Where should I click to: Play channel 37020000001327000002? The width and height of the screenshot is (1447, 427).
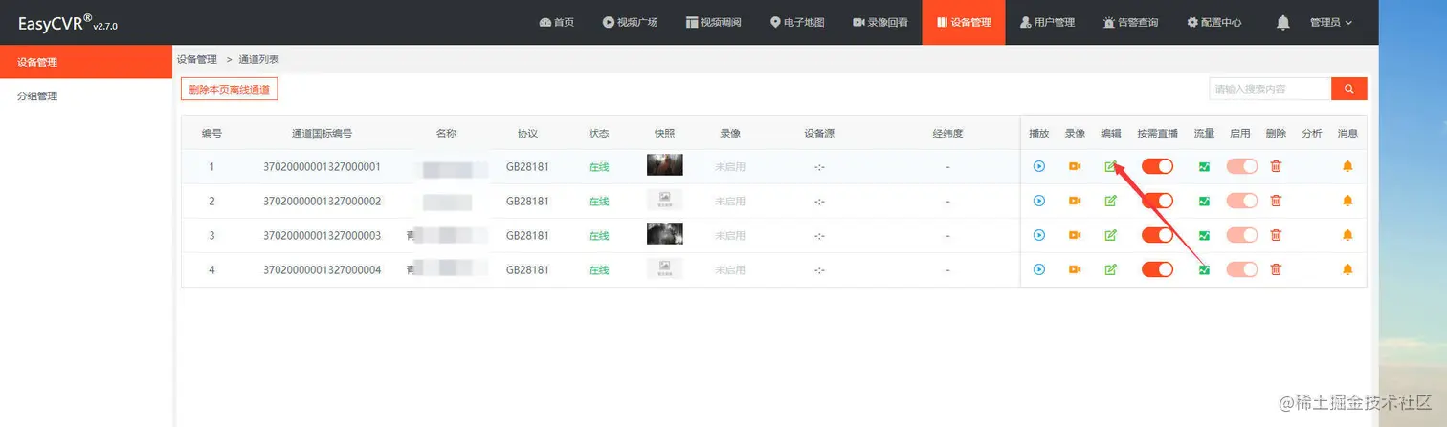pos(1038,201)
